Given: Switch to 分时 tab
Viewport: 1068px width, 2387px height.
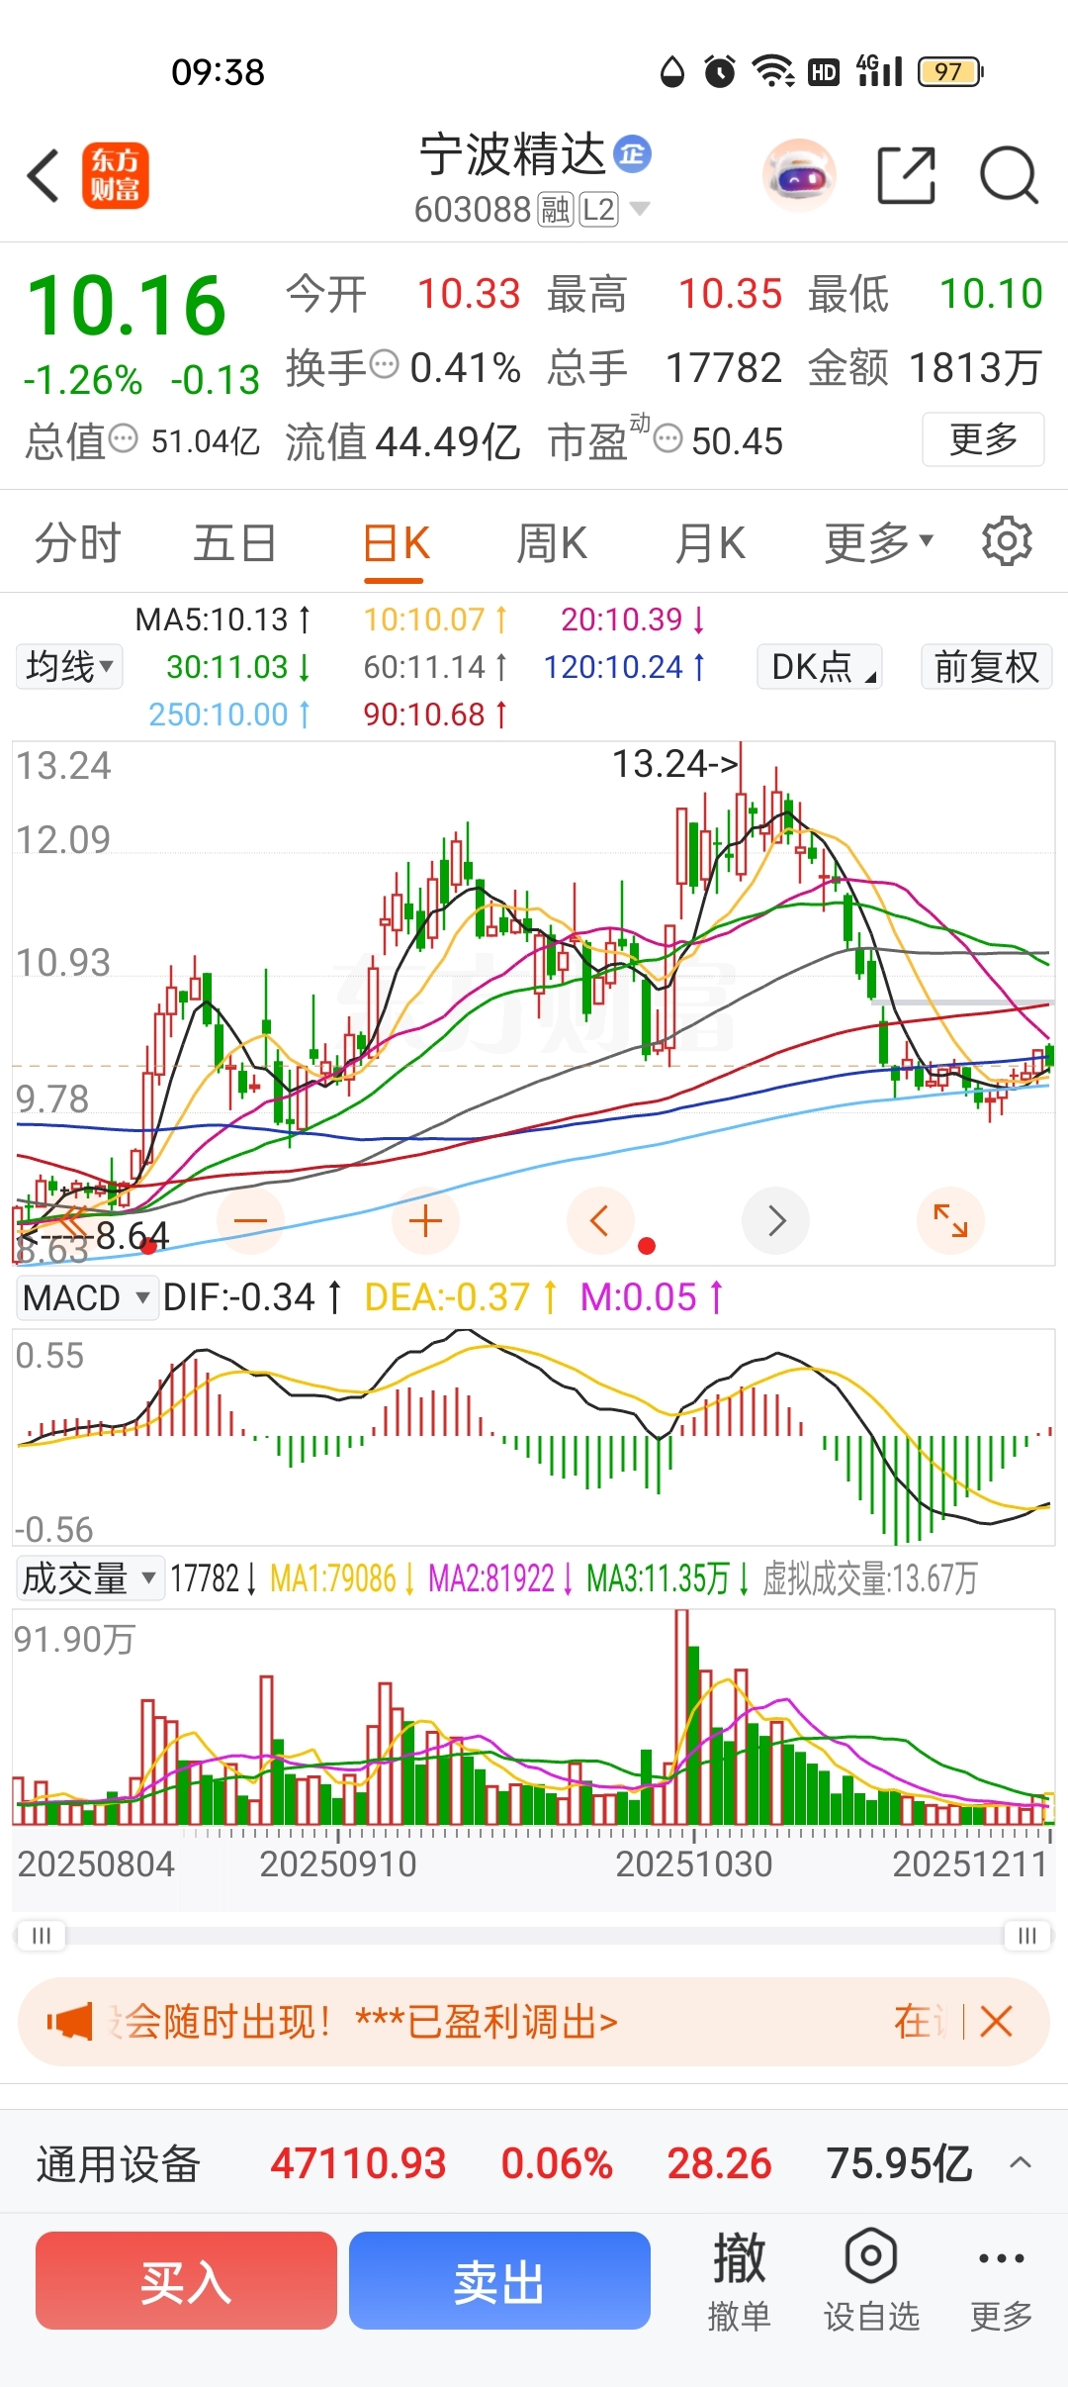Looking at the screenshot, I should point(77,542).
